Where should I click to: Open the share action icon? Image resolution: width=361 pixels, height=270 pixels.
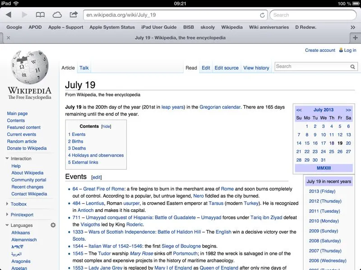point(74,14)
